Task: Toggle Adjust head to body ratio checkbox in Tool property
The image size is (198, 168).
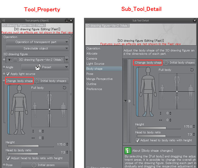Action: [x=8, y=158]
